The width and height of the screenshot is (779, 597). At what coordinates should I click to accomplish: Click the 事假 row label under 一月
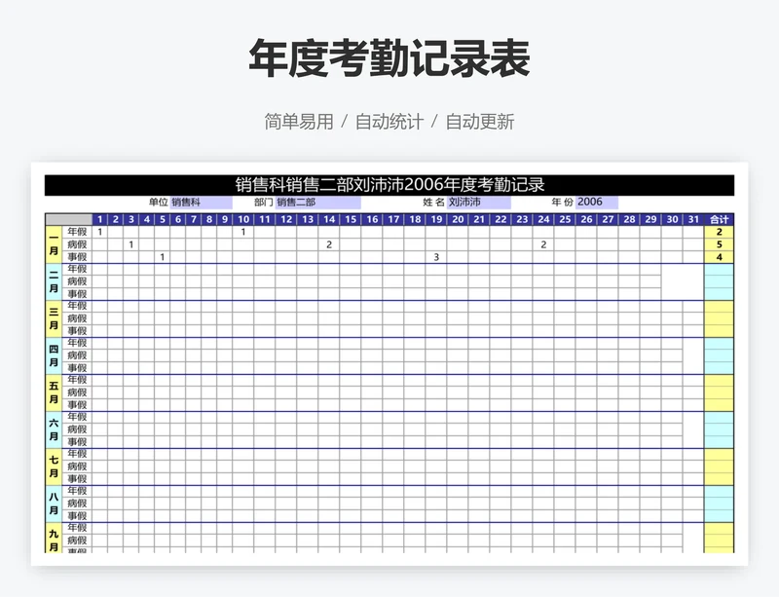click(x=77, y=257)
